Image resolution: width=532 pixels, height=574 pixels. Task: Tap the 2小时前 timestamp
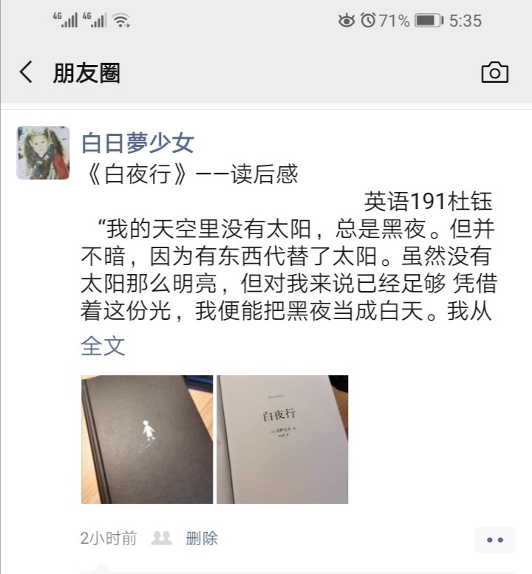click(x=109, y=539)
